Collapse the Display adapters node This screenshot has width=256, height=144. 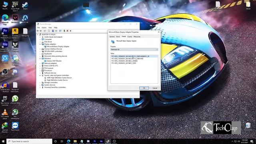tap(40, 44)
